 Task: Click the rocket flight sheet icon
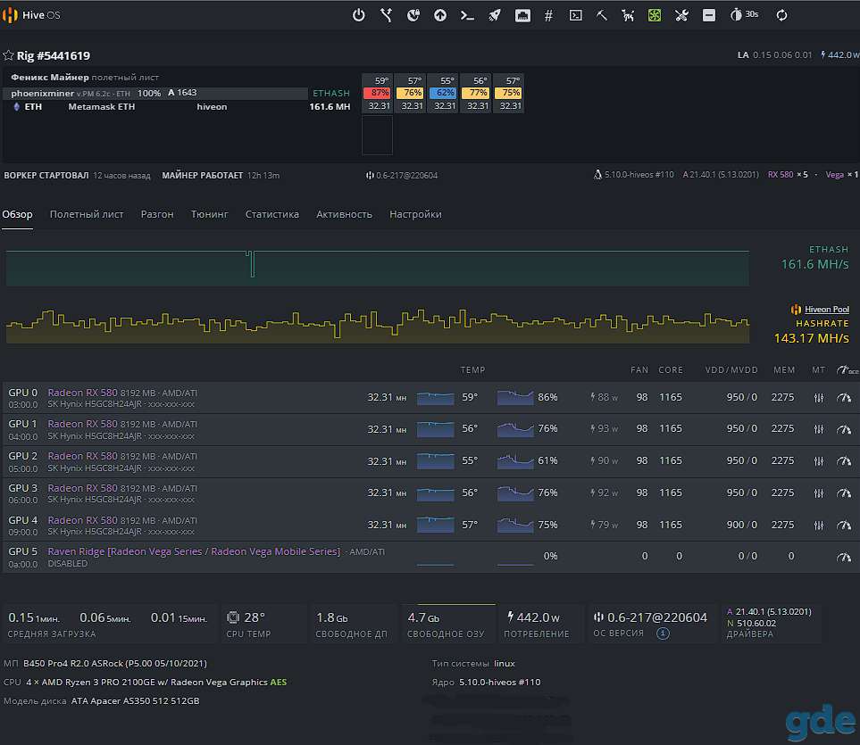coord(495,15)
